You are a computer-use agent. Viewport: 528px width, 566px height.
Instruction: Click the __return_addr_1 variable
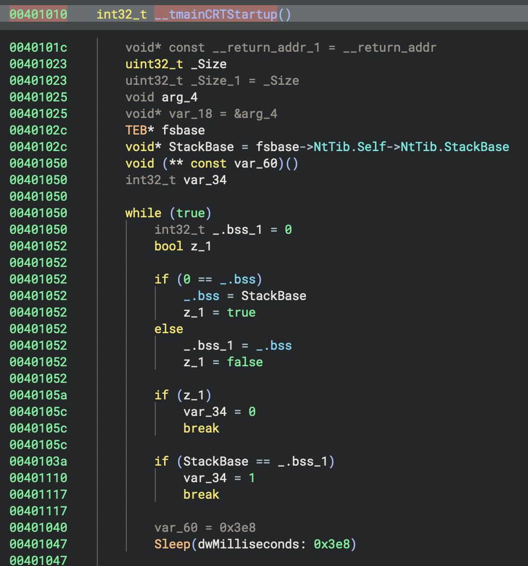266,48
